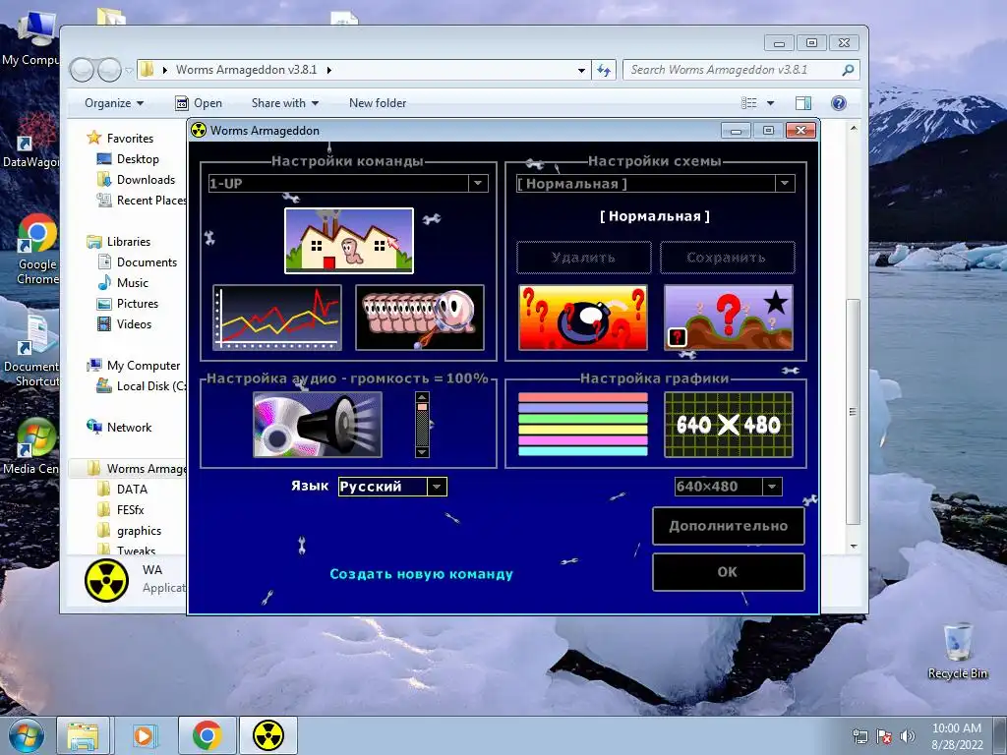The image size is (1007, 755).
Task: Click the volume speaker tray icon
Action: pyautogui.click(x=908, y=735)
